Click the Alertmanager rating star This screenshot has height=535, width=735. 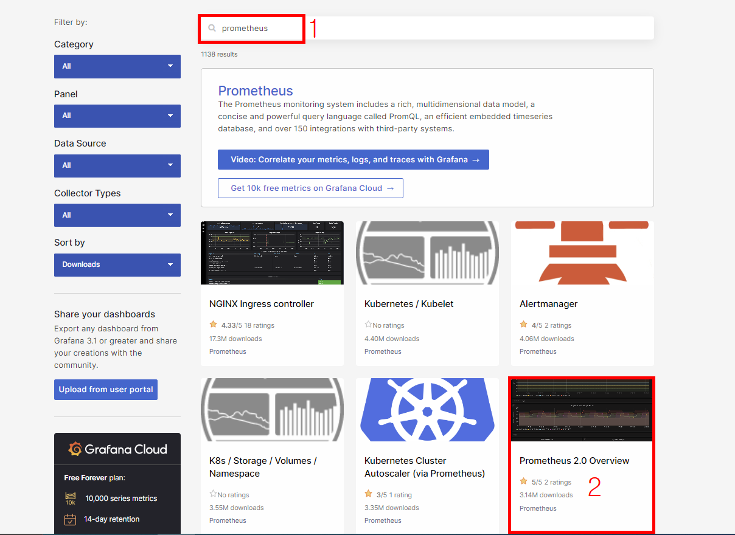(x=524, y=325)
